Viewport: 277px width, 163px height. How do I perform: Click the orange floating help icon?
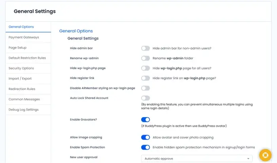pyautogui.click(x=264, y=155)
